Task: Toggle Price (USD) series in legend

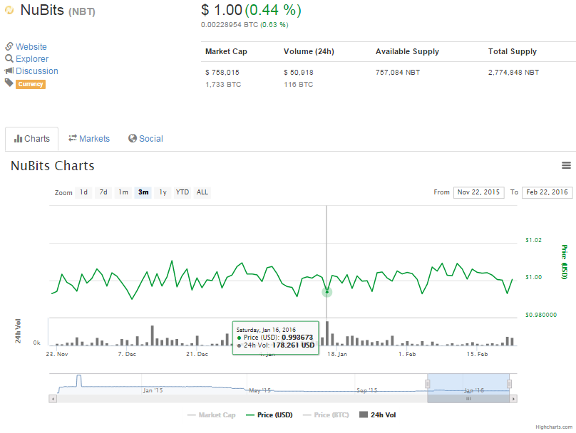Action: click(269, 415)
